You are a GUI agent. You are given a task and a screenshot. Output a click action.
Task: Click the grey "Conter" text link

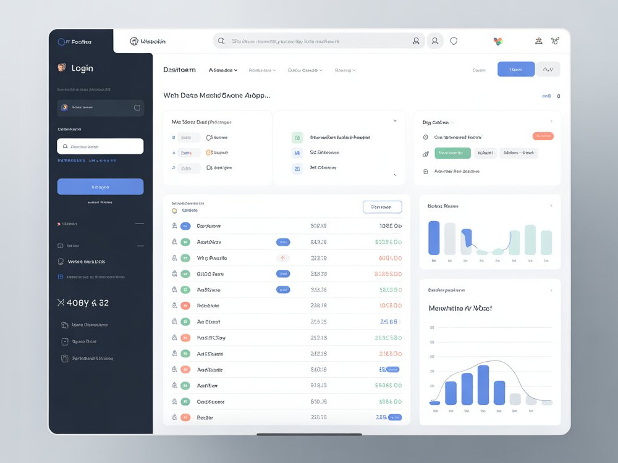click(x=479, y=70)
